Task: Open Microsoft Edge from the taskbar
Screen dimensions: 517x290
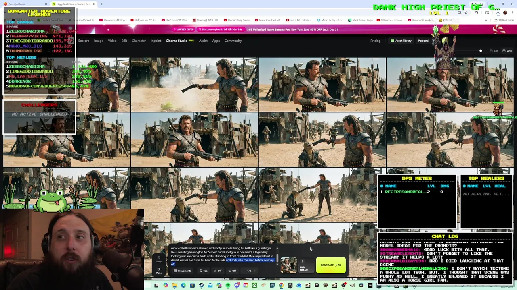Action: pos(183,285)
